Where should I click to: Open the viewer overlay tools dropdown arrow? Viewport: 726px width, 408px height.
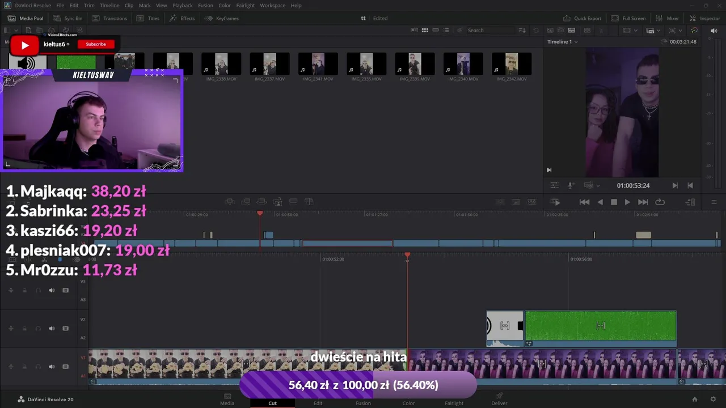click(x=679, y=30)
